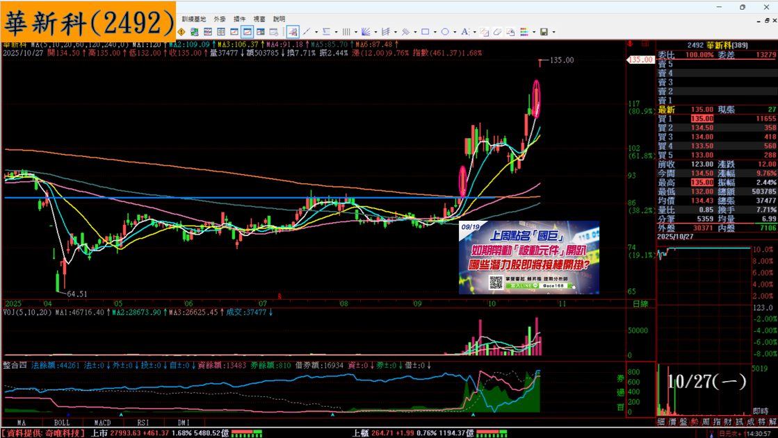The width and height of the screenshot is (778, 438).
Task: Click the copy drawing objects icon
Action: tap(510, 32)
